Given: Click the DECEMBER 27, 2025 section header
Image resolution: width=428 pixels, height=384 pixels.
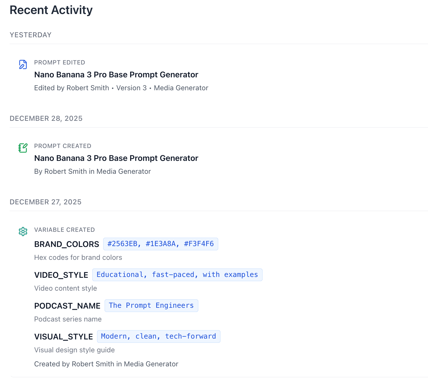Looking at the screenshot, I should coord(45,202).
